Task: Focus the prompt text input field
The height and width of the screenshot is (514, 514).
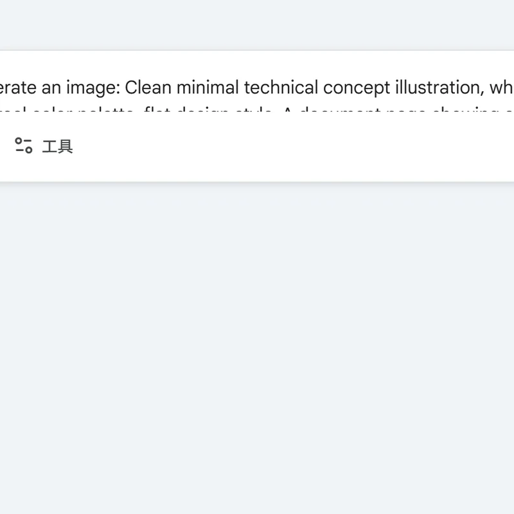Action: [x=257, y=88]
